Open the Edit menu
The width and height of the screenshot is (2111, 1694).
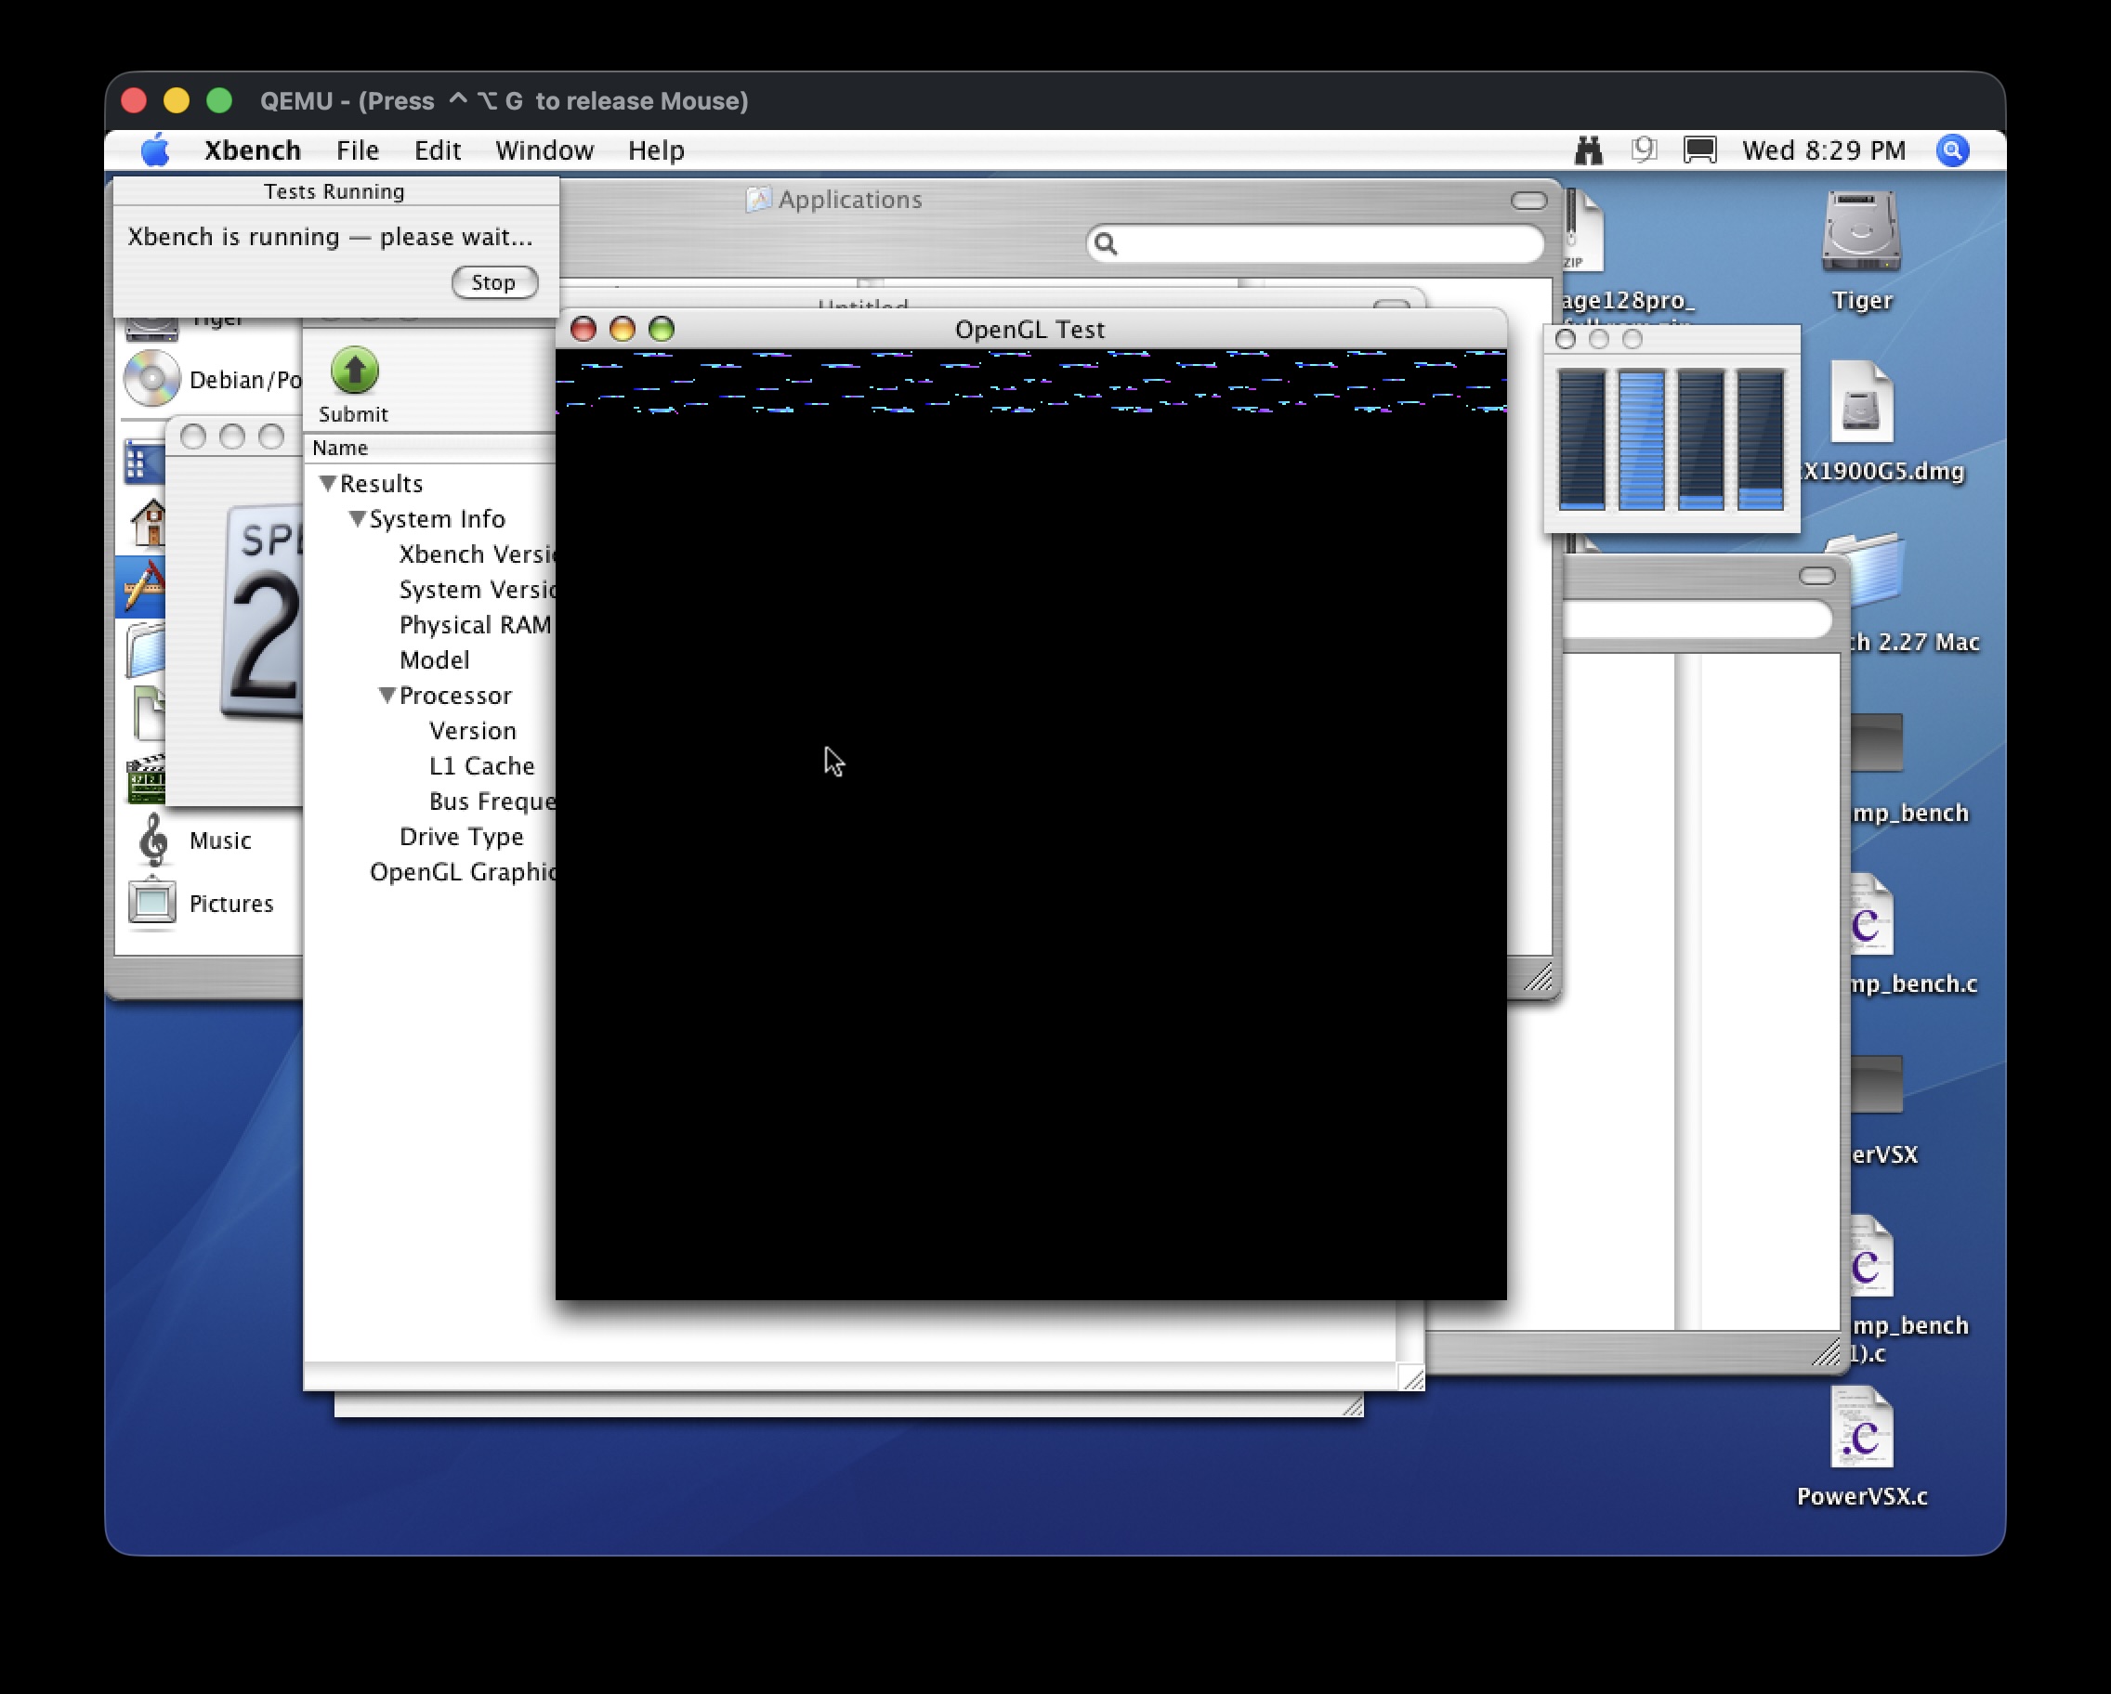(x=437, y=150)
